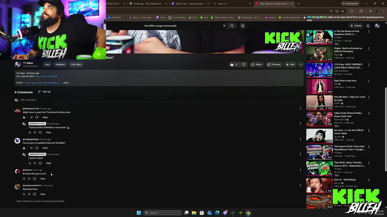This screenshot has height=217, width=387.
Task: Open options menu for Darkstorm1210's comment
Action: point(301,108)
